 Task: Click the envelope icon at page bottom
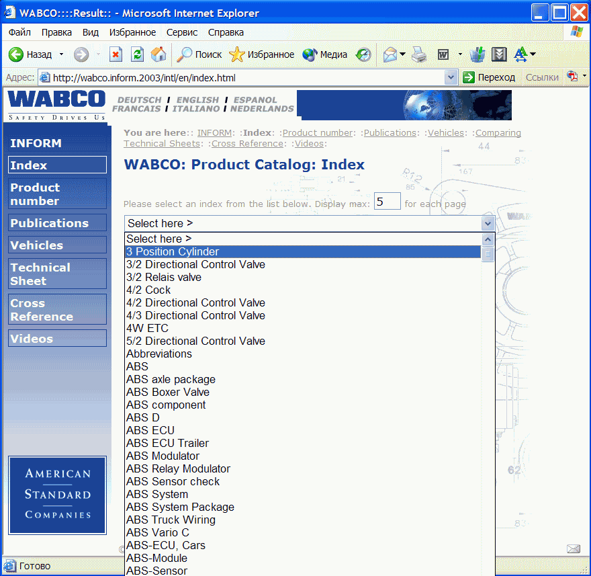[x=574, y=549]
